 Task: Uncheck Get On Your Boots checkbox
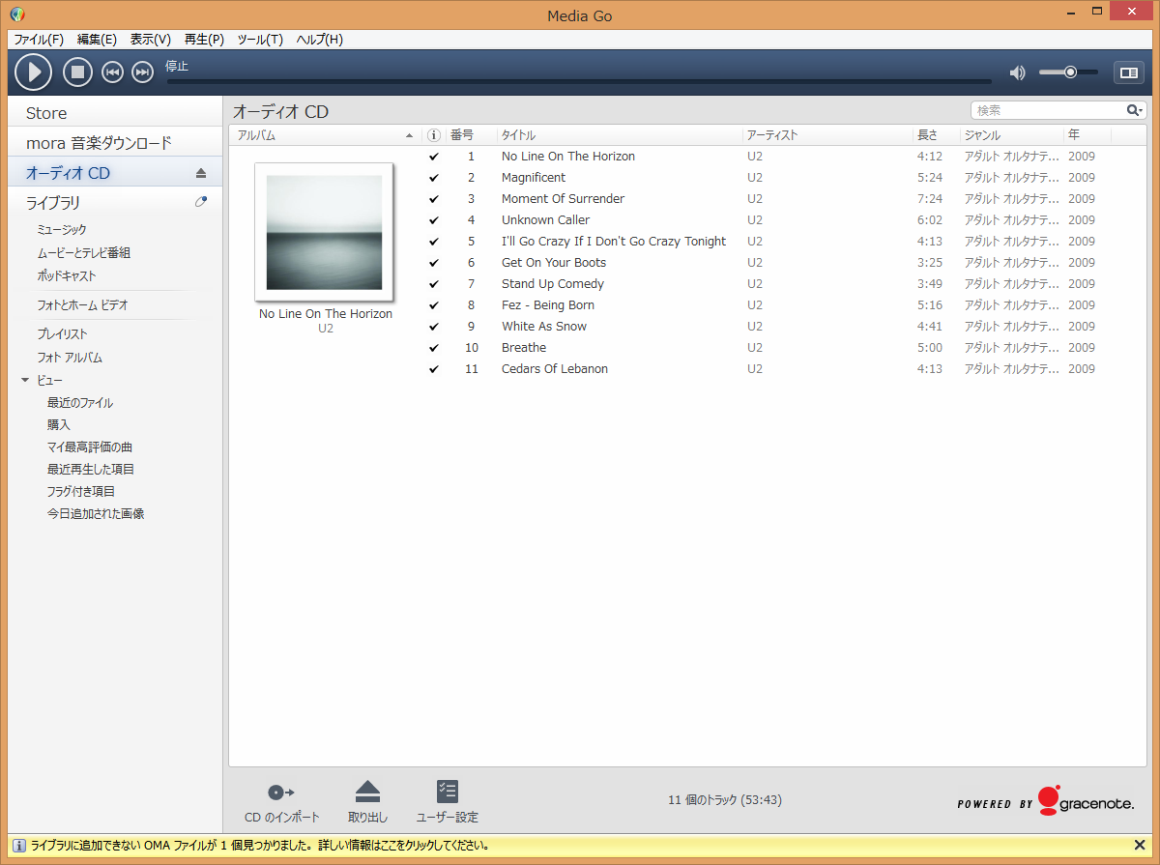434,263
